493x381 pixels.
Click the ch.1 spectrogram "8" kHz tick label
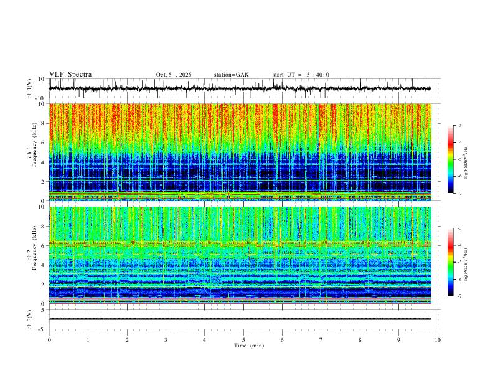(43, 123)
